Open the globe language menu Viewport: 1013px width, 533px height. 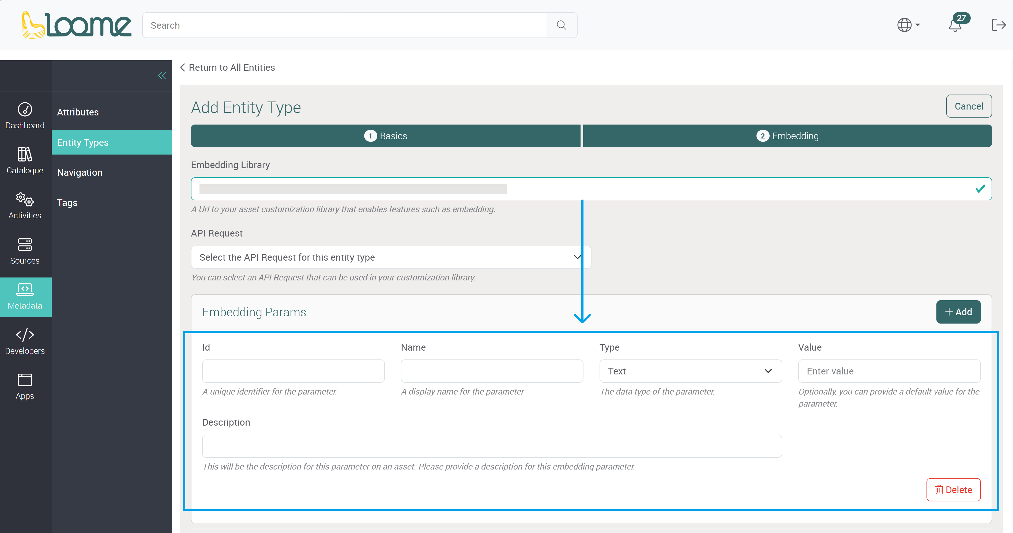click(908, 25)
